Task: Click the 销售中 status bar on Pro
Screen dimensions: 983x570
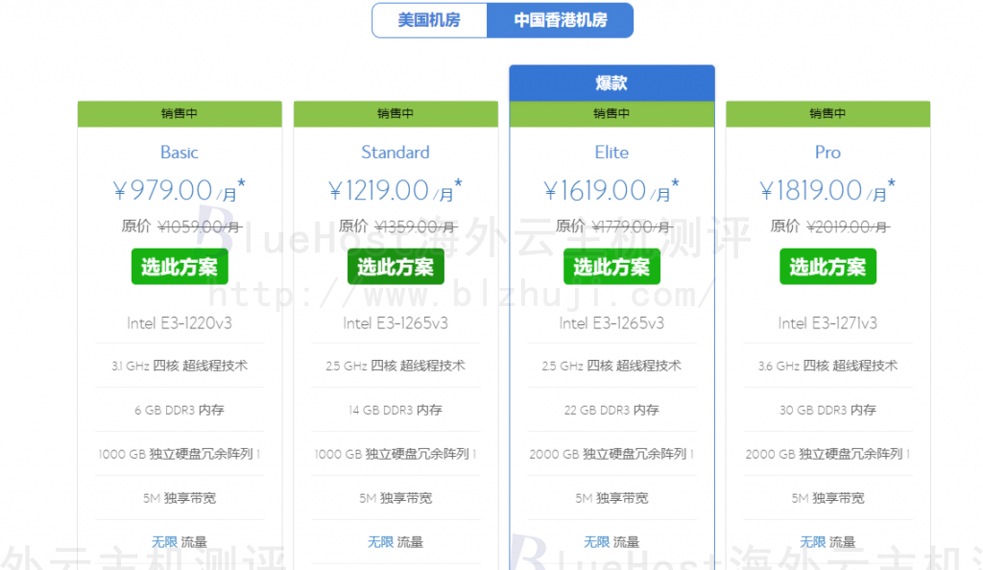Action: coord(827,113)
